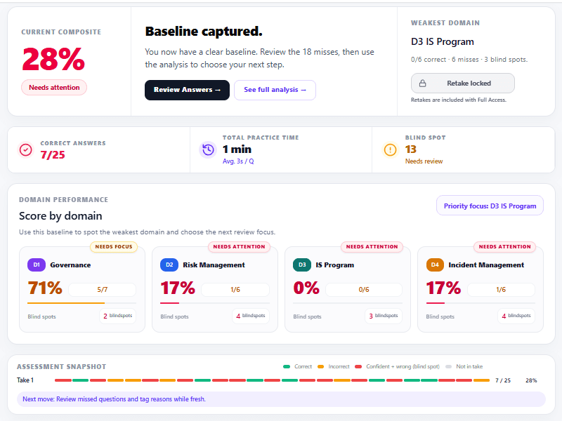Click the Retake locked button

pos(463,83)
